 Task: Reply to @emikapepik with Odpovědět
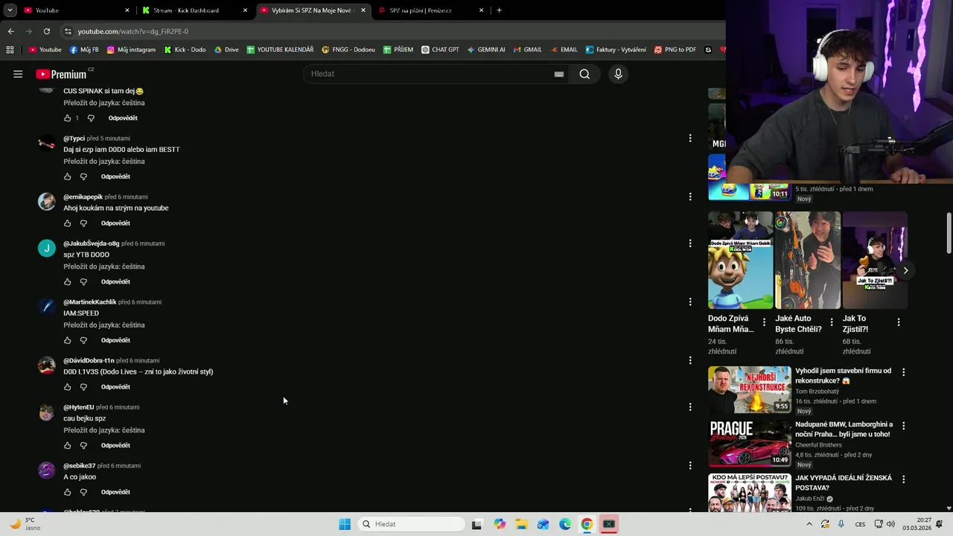(115, 223)
